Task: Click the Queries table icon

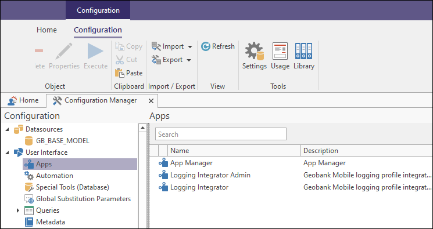Action: (x=28, y=210)
